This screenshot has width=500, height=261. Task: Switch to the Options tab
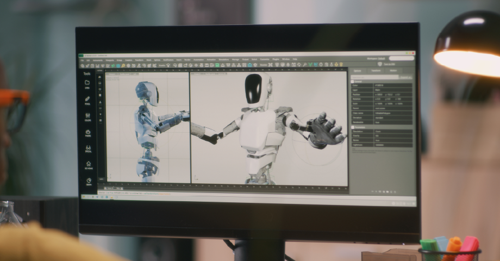[358, 71]
